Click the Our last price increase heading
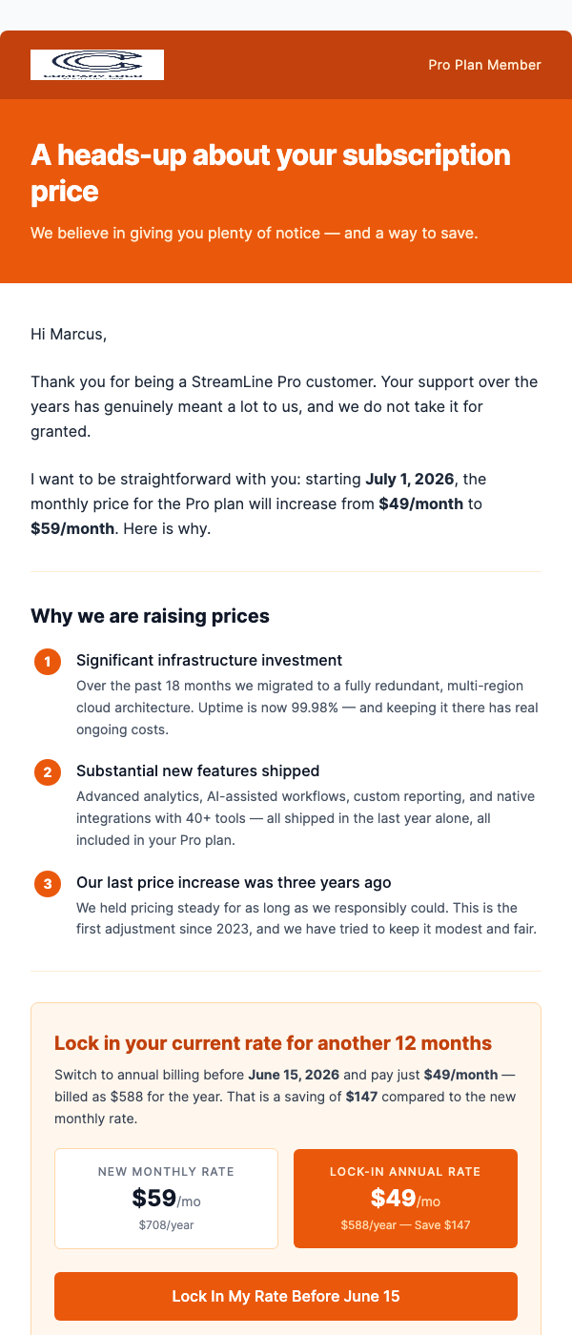The image size is (572, 1335). [x=234, y=882]
